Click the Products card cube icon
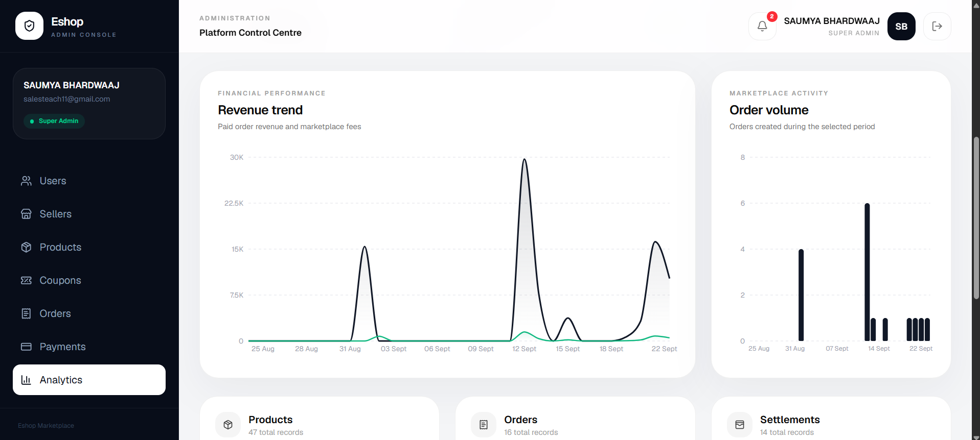This screenshot has height=440, width=980. point(228,425)
